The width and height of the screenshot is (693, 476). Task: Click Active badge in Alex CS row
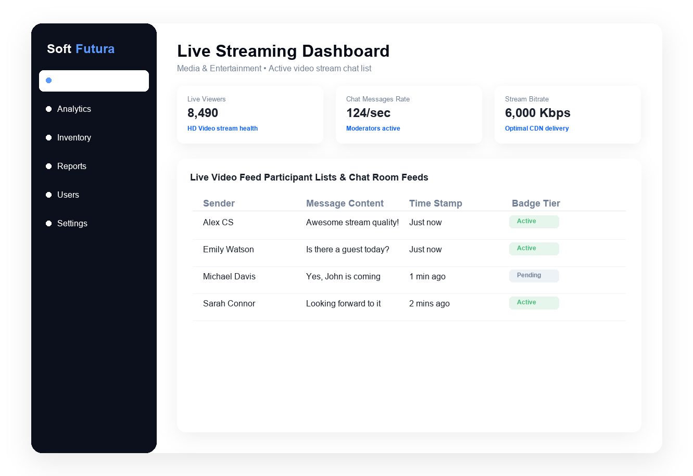(534, 222)
